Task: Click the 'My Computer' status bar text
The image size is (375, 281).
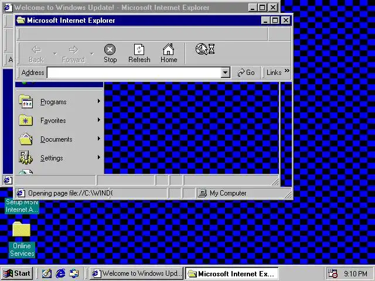Action: (228, 193)
